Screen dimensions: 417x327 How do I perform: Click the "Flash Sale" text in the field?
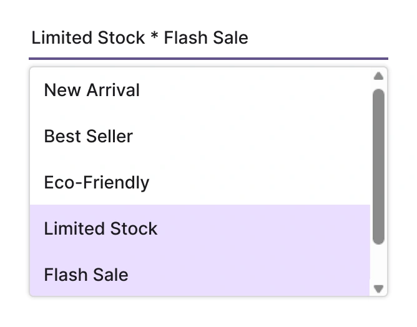pos(206,38)
